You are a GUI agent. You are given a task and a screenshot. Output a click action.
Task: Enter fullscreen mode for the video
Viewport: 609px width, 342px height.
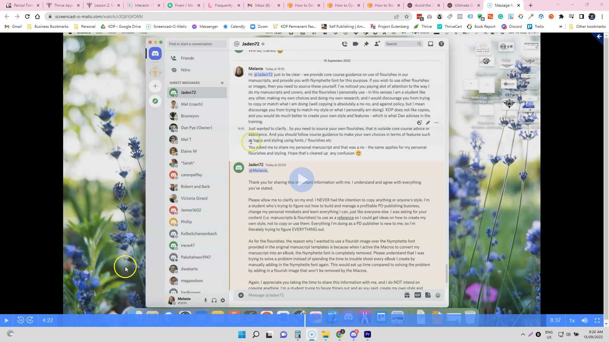pyautogui.click(x=597, y=320)
